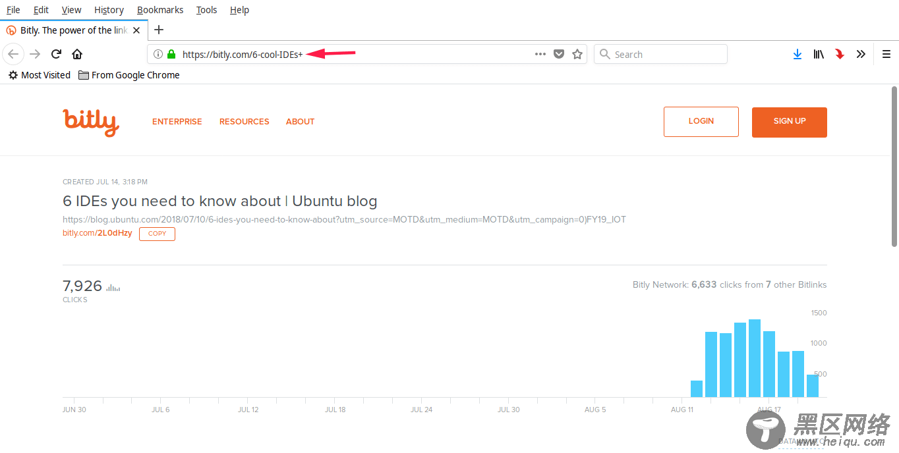The image size is (899, 453).
Task: Click the COPY button next to bitlink
Action: pos(157,234)
